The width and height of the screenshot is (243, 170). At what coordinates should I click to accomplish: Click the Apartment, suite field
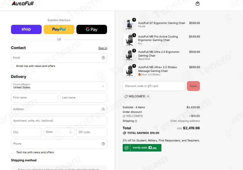point(59,121)
